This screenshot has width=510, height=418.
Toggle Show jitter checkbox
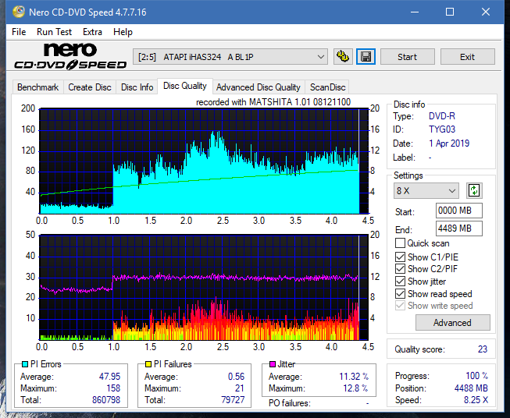click(x=400, y=282)
